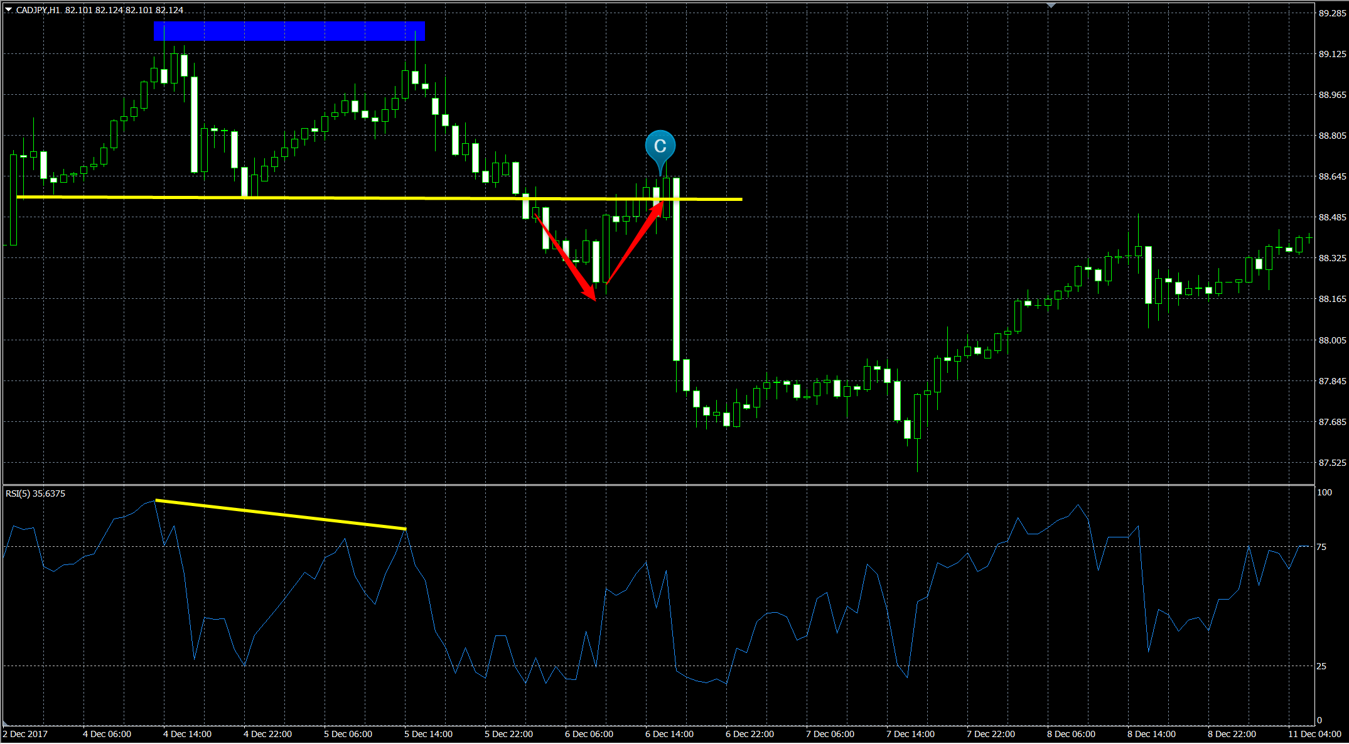Click the 88.645 price scale label
Screen dimensions: 1349x744
coord(1332,176)
